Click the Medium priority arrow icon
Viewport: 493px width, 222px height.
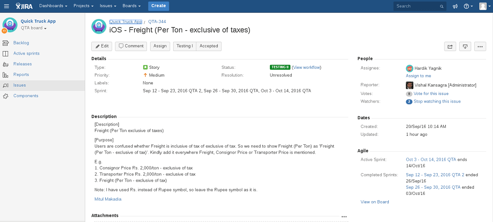[x=145, y=75]
